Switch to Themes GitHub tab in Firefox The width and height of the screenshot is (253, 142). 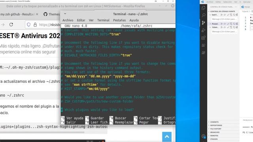click(x=52, y=14)
